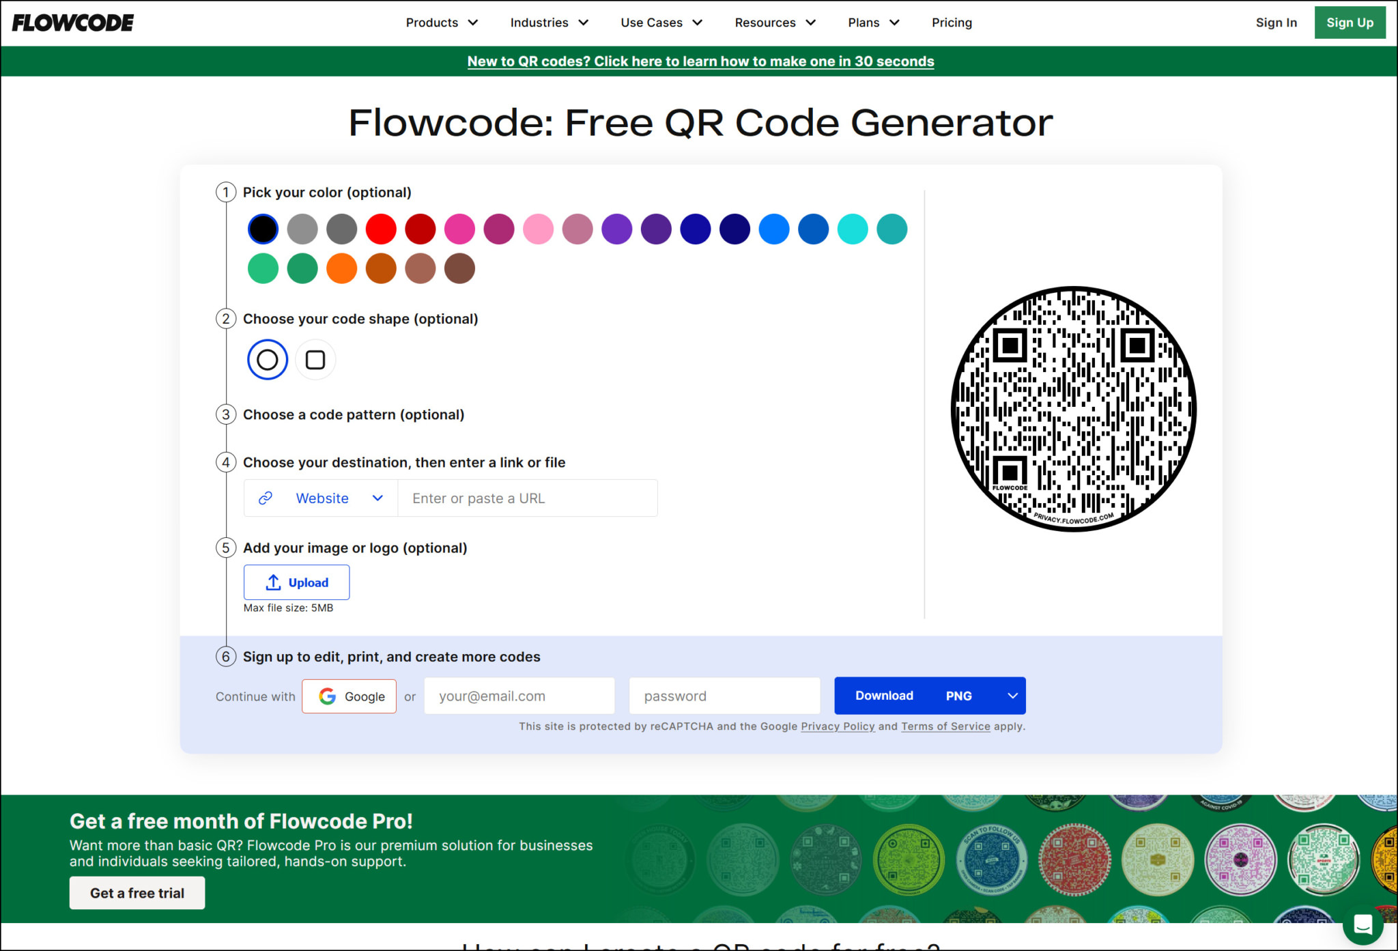This screenshot has width=1398, height=951.
Task: Pick the royal blue color swatch
Action: pyautogui.click(x=696, y=229)
